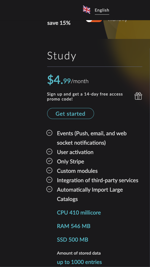Viewport: 150px width, 267px height.
Task: Click Events push email notifications feature text
Action: tap(92, 138)
